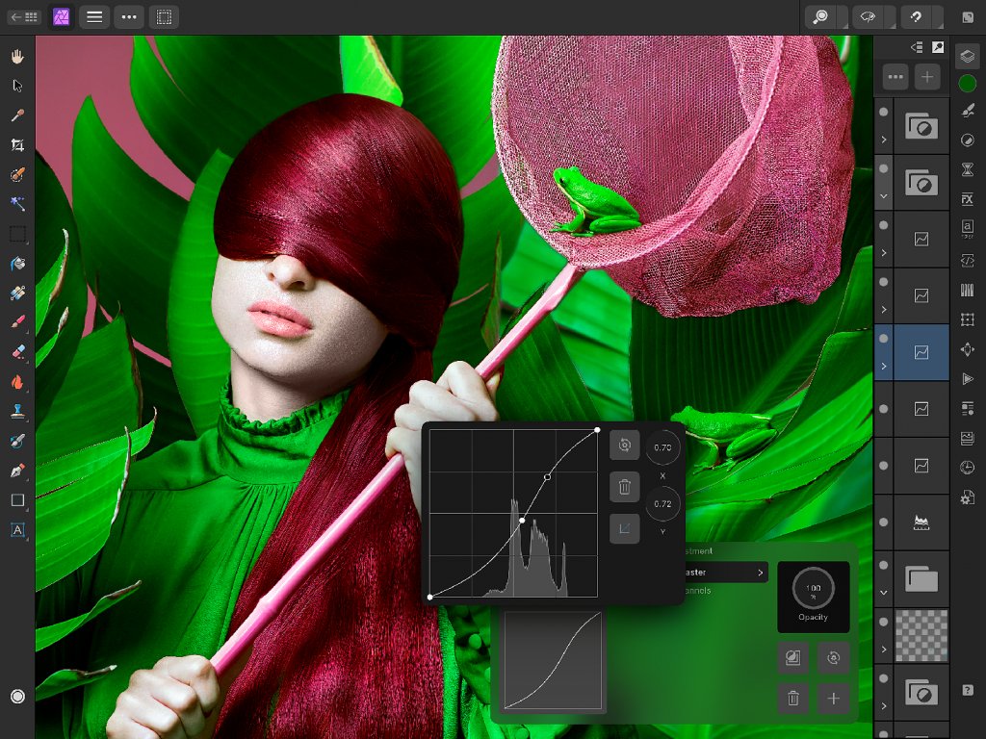Open the Layers studio

coord(967,56)
